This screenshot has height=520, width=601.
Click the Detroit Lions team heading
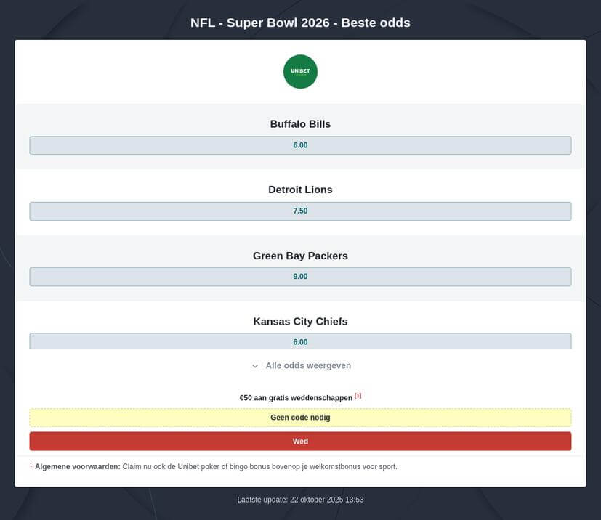300,190
